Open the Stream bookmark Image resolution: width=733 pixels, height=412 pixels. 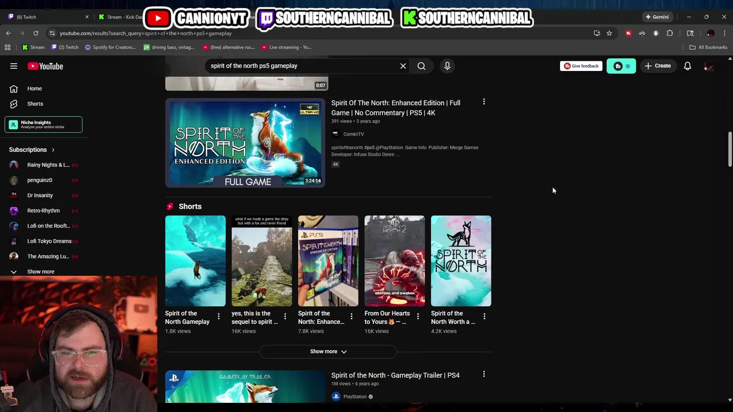34,47
